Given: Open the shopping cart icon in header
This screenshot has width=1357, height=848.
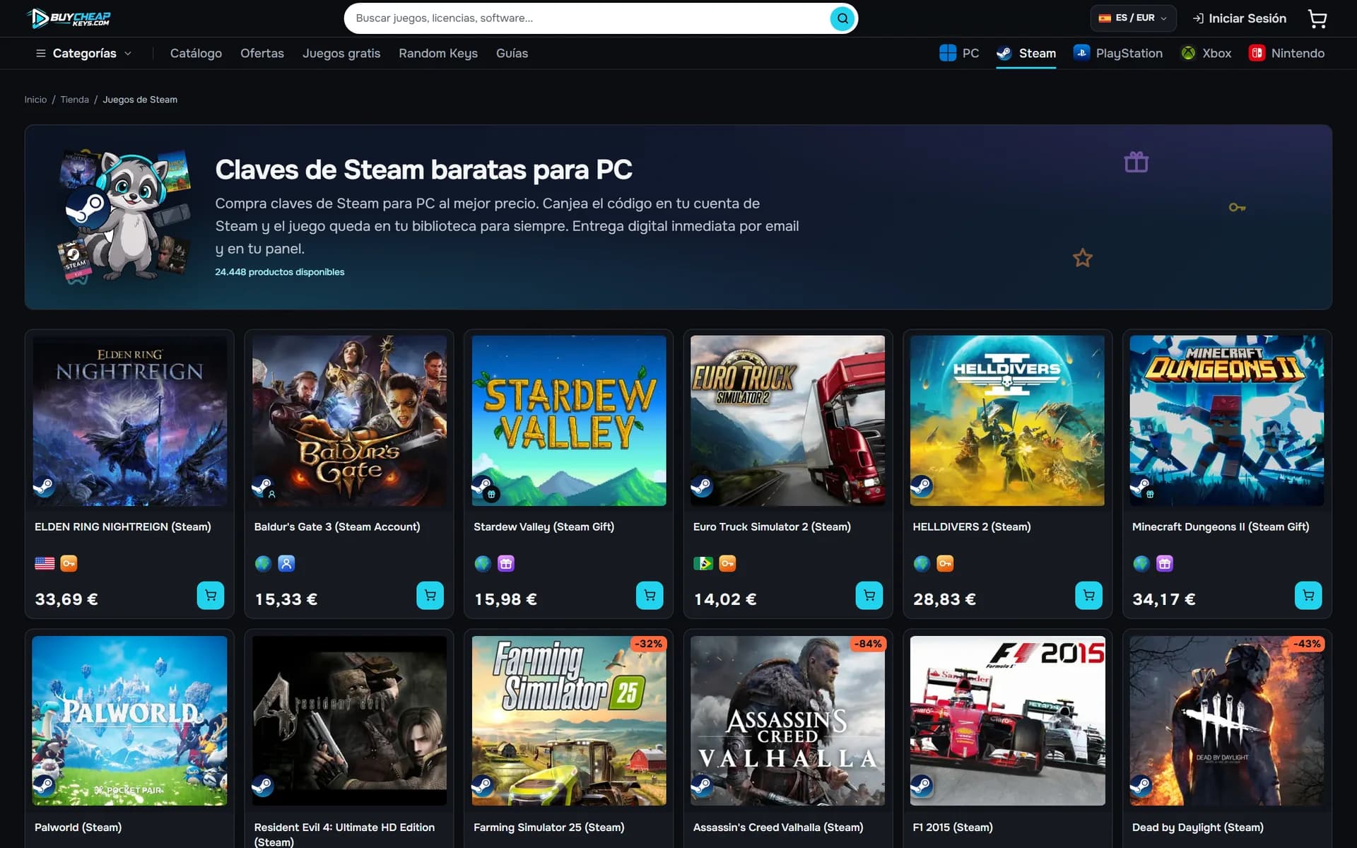Looking at the screenshot, I should (1317, 18).
